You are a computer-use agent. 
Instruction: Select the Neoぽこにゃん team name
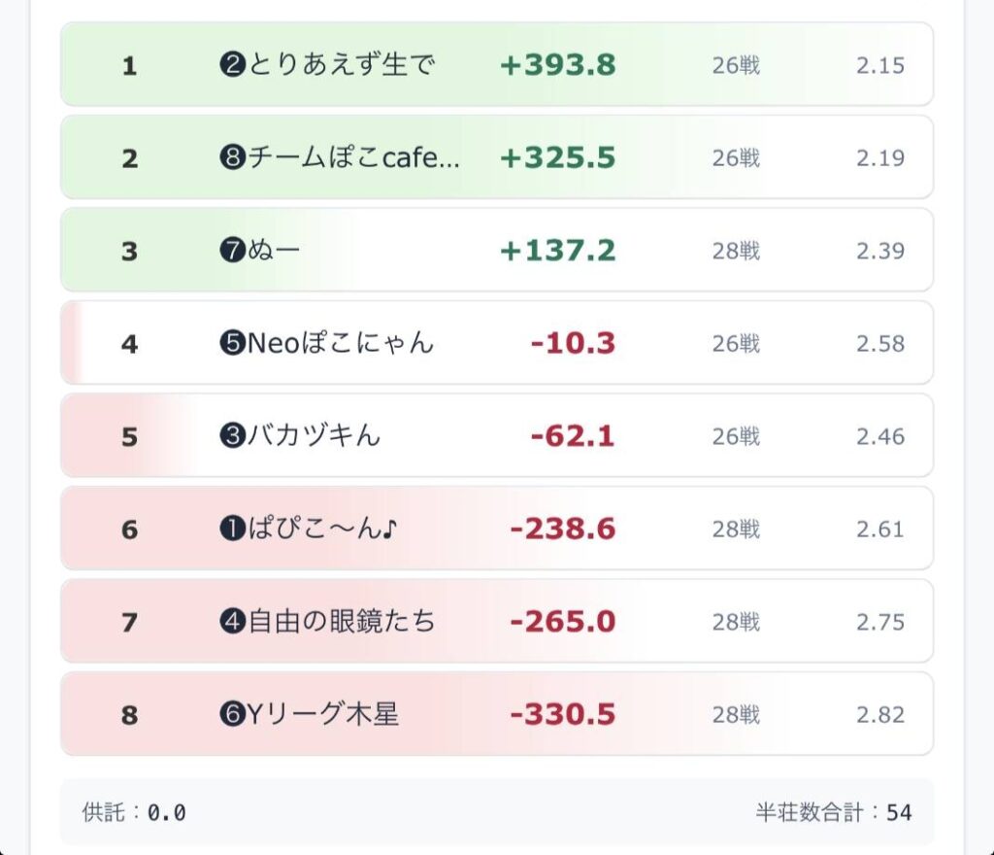pos(341,344)
